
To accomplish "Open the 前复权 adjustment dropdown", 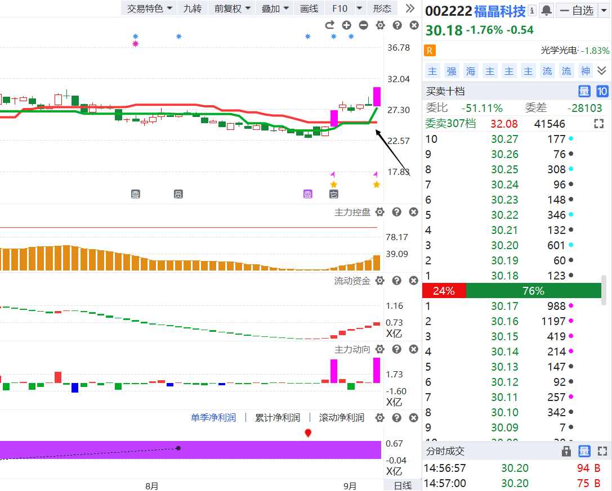I will point(232,8).
